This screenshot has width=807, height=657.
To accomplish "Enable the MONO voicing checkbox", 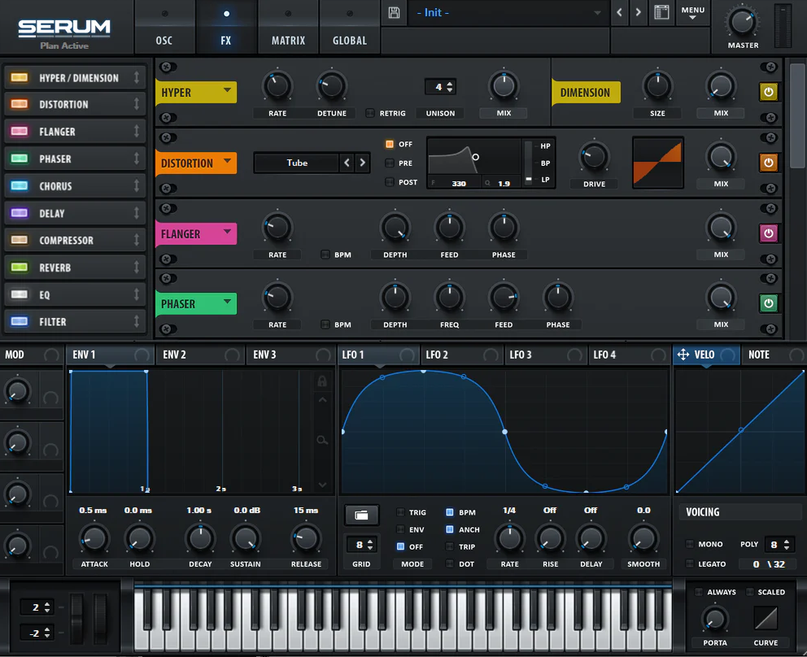I will click(x=691, y=545).
